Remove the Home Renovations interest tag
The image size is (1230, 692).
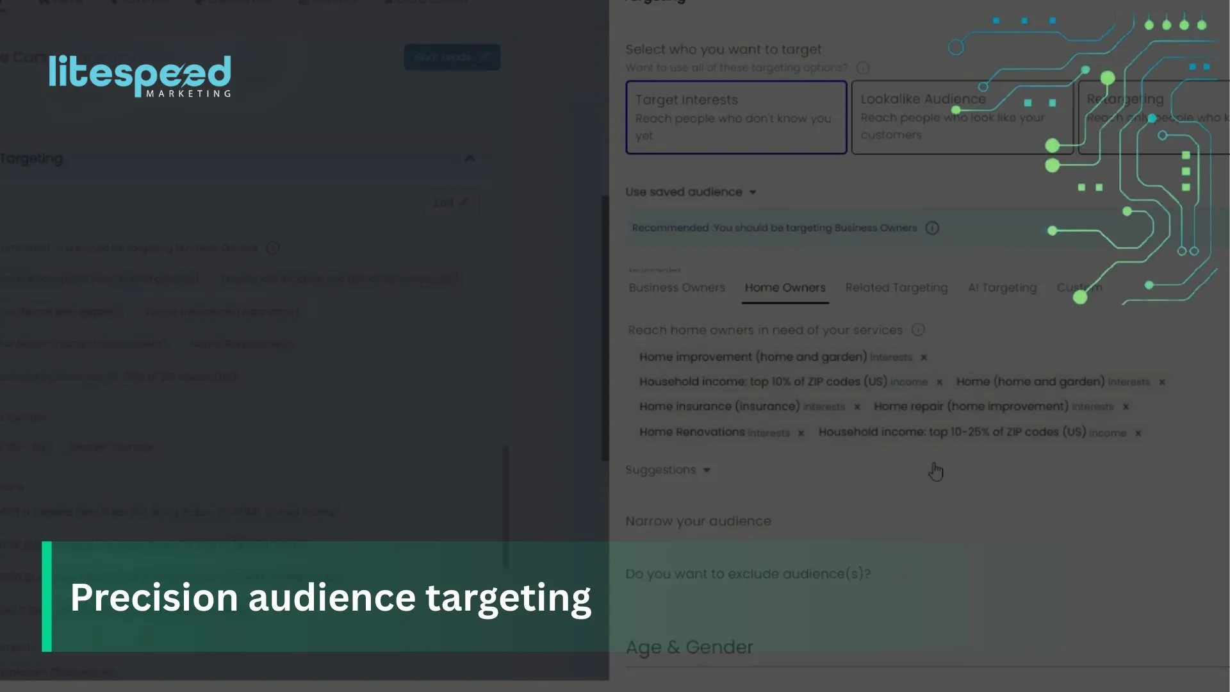(x=801, y=434)
